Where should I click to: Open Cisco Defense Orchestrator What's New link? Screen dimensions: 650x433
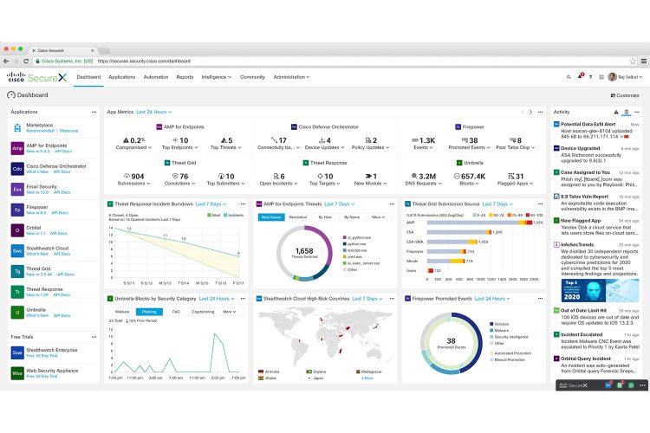click(x=37, y=171)
